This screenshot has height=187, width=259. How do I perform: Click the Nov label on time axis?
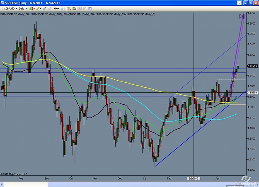click(95, 178)
